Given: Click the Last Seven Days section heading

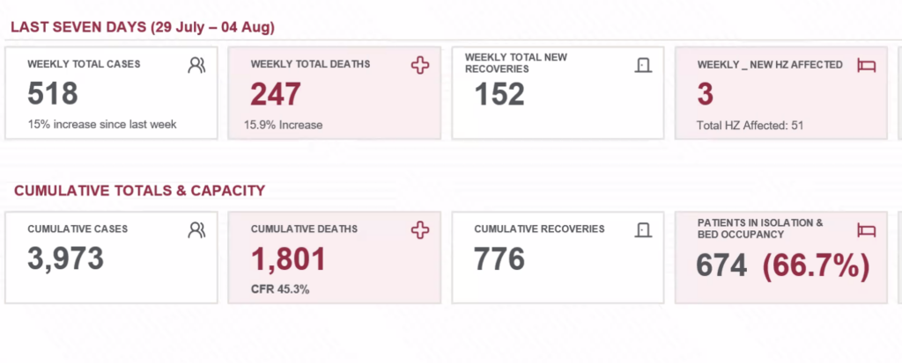Looking at the screenshot, I should (x=143, y=27).
